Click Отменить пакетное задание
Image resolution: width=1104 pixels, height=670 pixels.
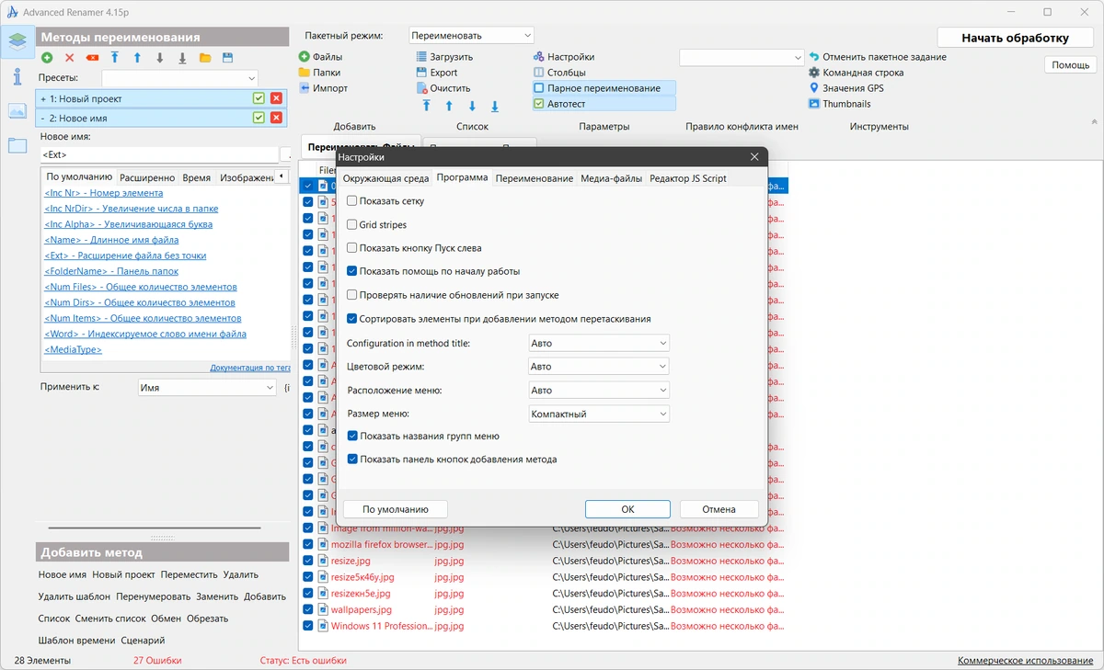(878, 57)
